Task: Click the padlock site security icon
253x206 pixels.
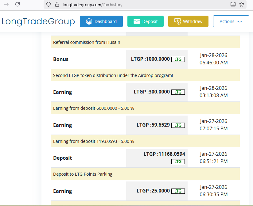Action: point(56,5)
